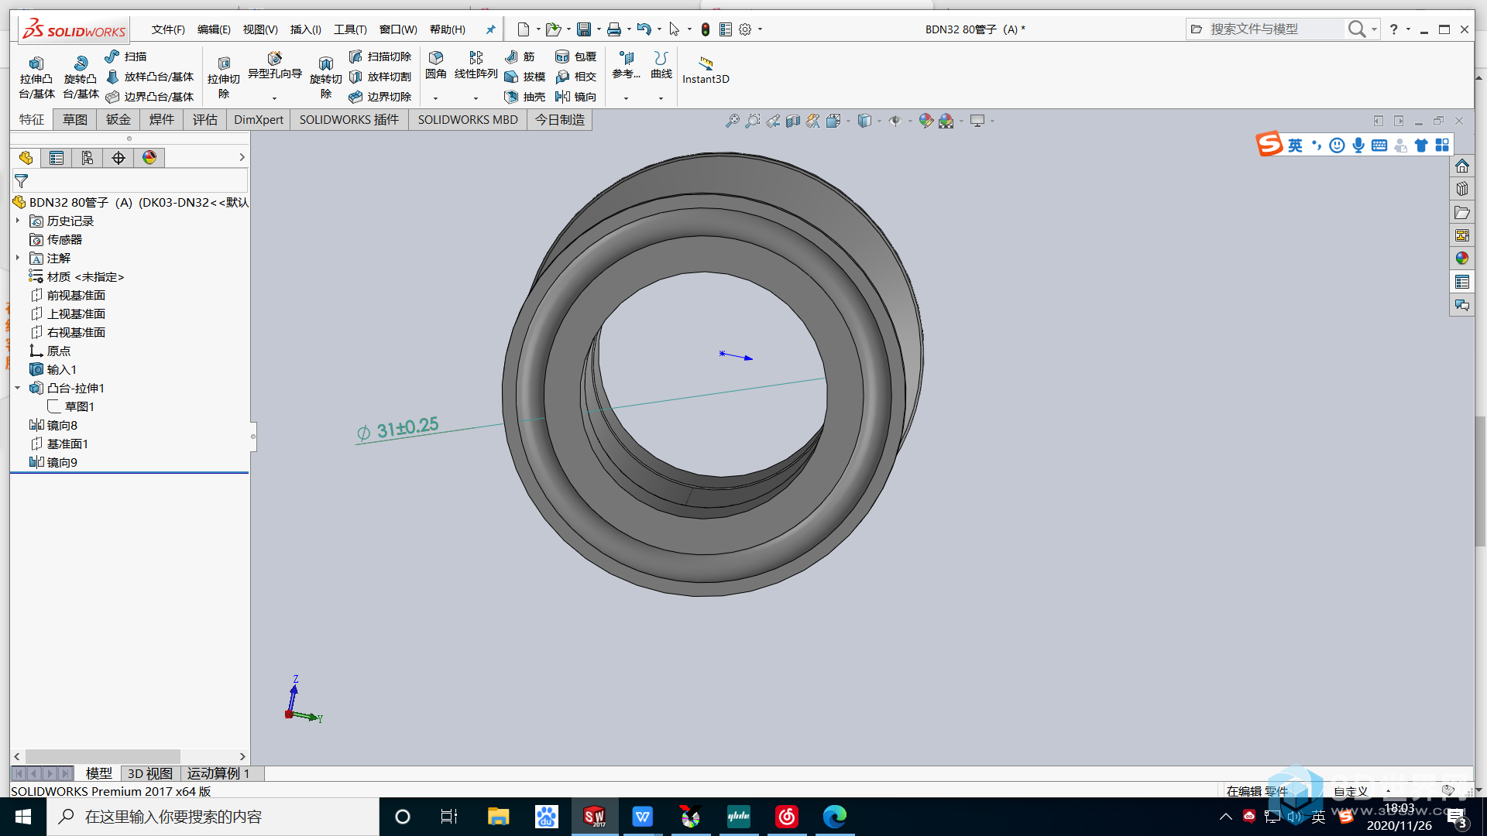Click the Sweep (扫描) feature tool

[x=126, y=57]
